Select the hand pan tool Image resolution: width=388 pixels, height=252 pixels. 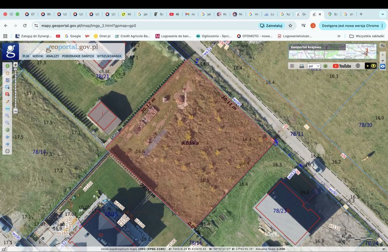coord(7,73)
